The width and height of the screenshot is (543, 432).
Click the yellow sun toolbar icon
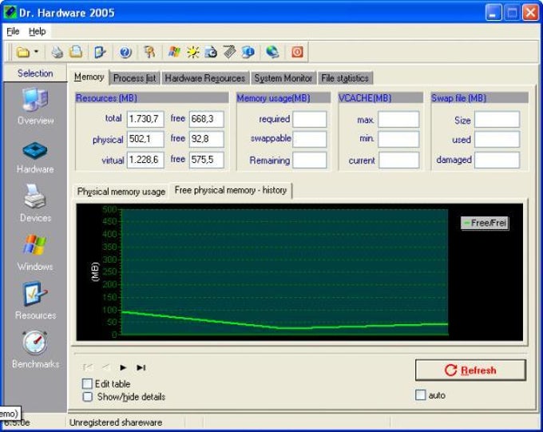[193, 53]
